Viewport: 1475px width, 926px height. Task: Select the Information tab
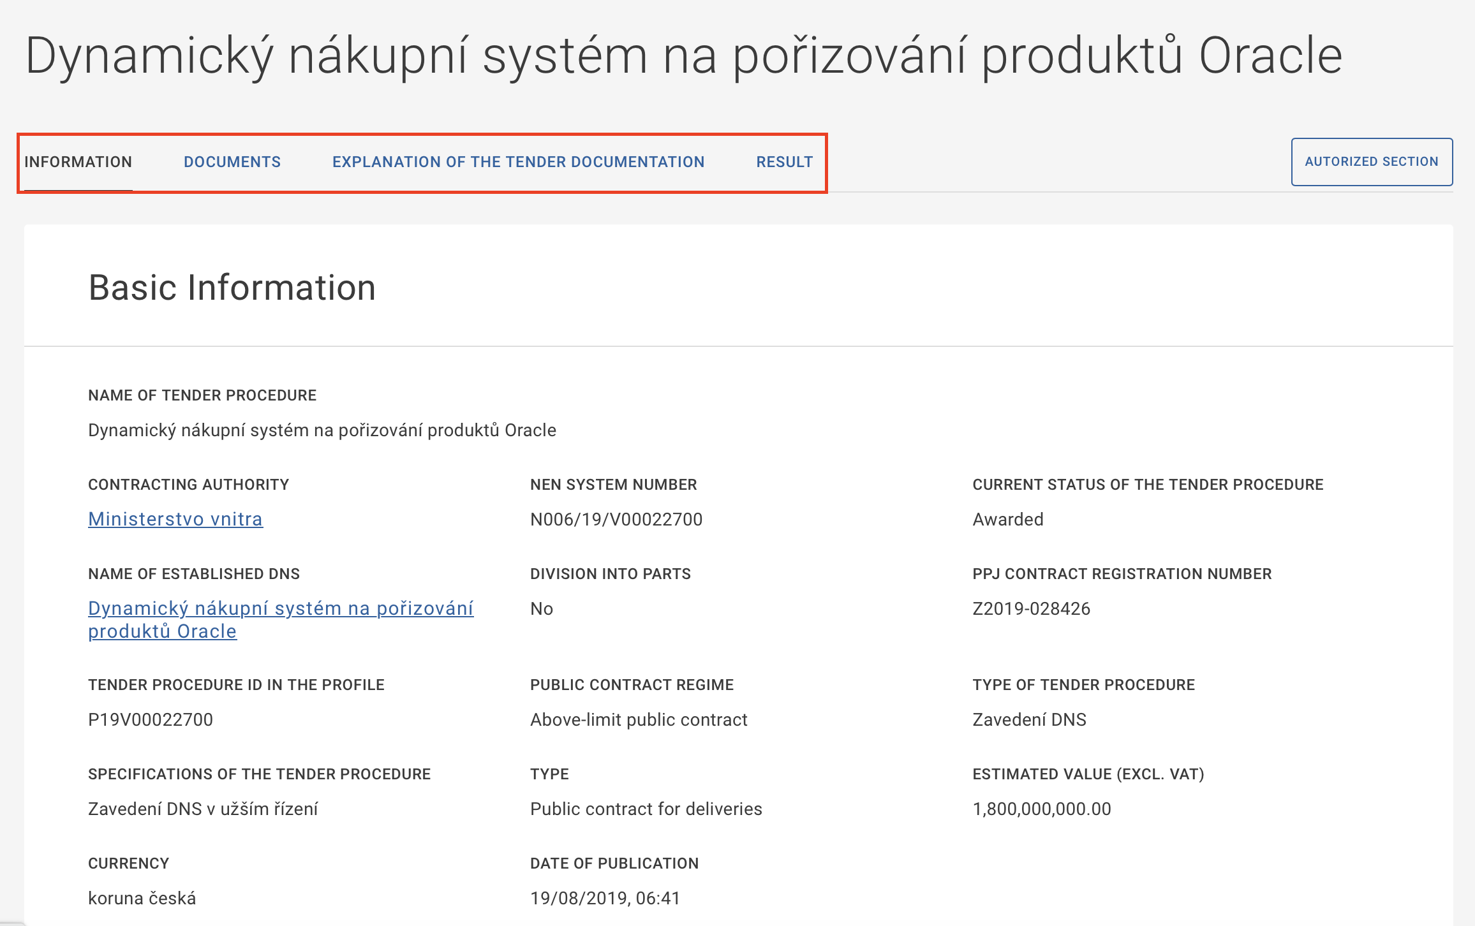pos(78,162)
